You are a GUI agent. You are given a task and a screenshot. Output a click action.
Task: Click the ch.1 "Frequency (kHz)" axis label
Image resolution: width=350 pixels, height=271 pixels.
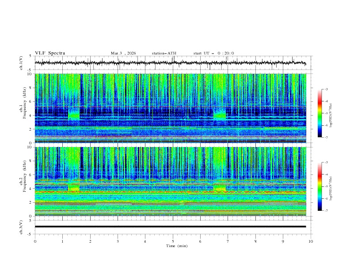(25, 102)
